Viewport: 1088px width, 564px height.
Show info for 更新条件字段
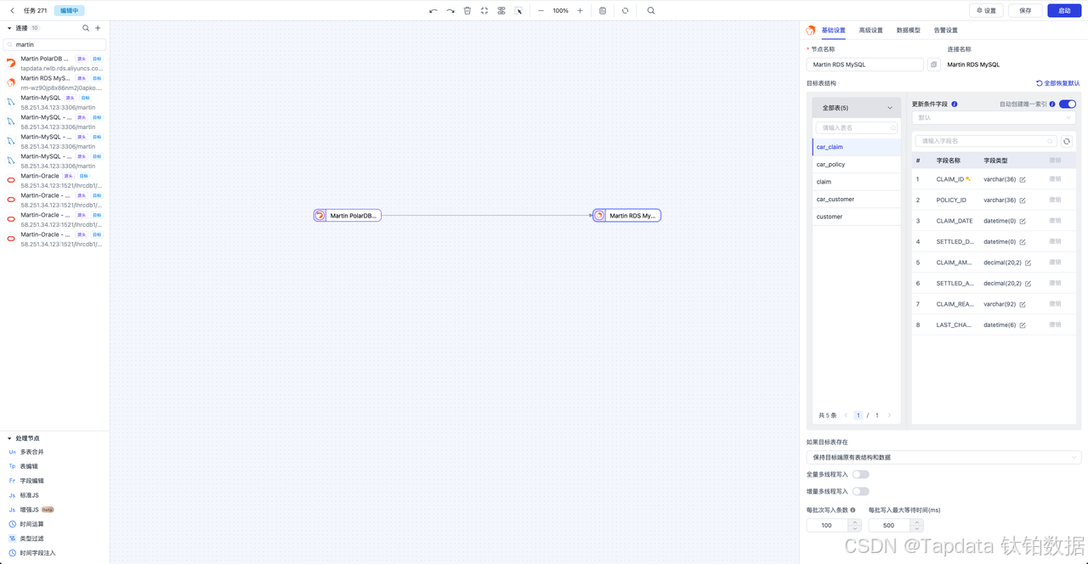coord(955,104)
